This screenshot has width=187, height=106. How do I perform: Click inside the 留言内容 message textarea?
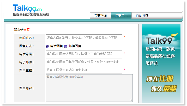89,88
